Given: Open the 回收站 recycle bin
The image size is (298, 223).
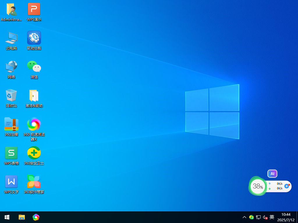Looking at the screenshot, I should tap(11, 98).
